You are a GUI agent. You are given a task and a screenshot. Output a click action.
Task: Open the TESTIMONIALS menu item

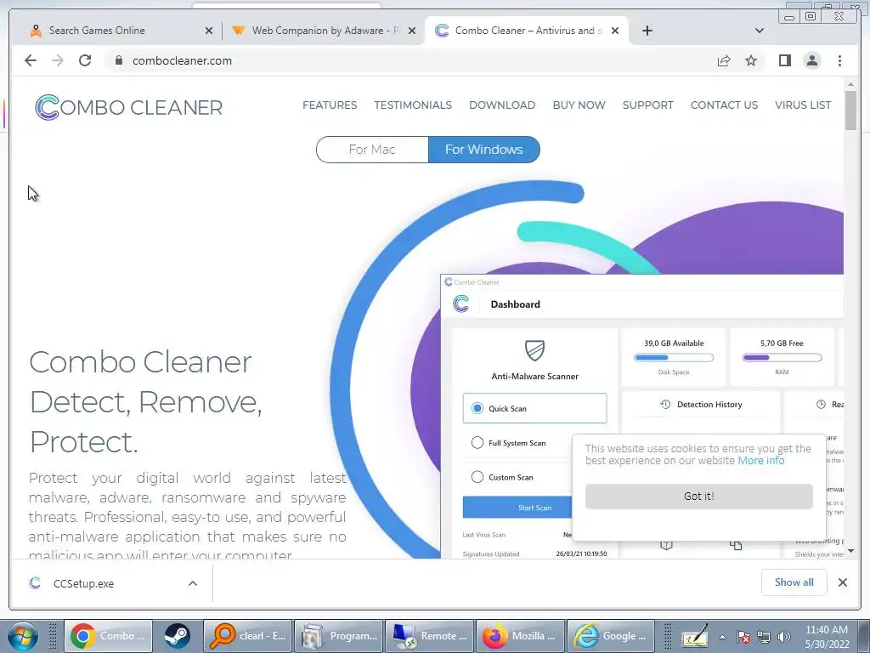(413, 105)
